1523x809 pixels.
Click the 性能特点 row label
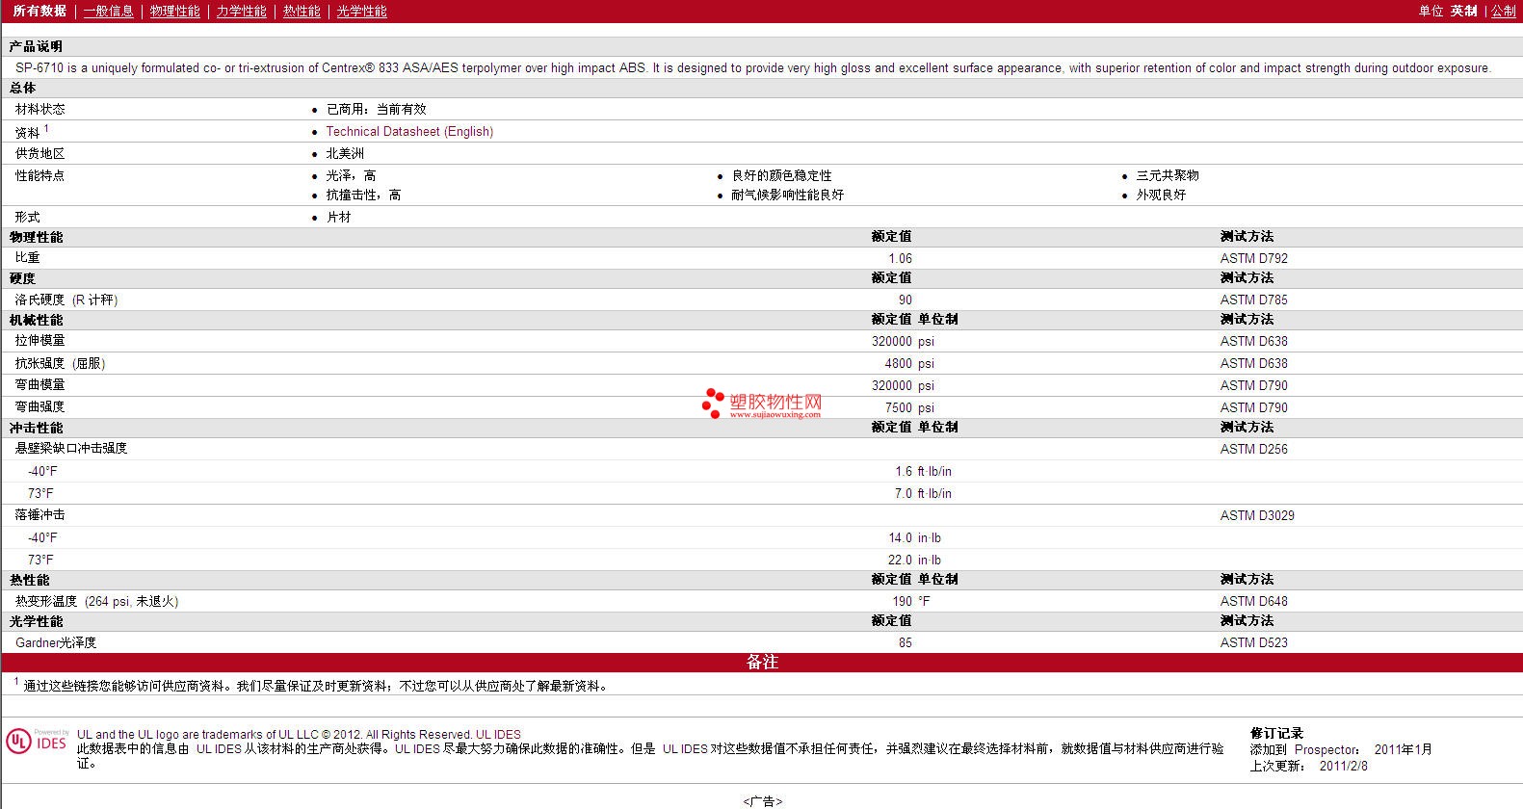(40, 176)
